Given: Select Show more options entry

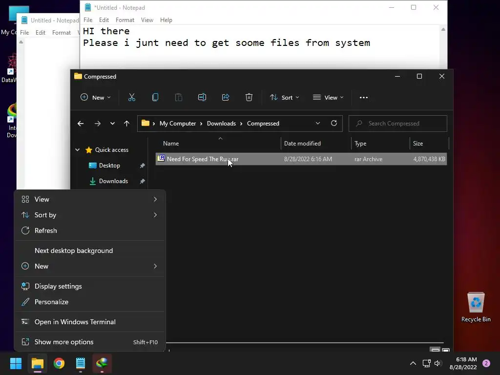Looking at the screenshot, I should coord(90,342).
